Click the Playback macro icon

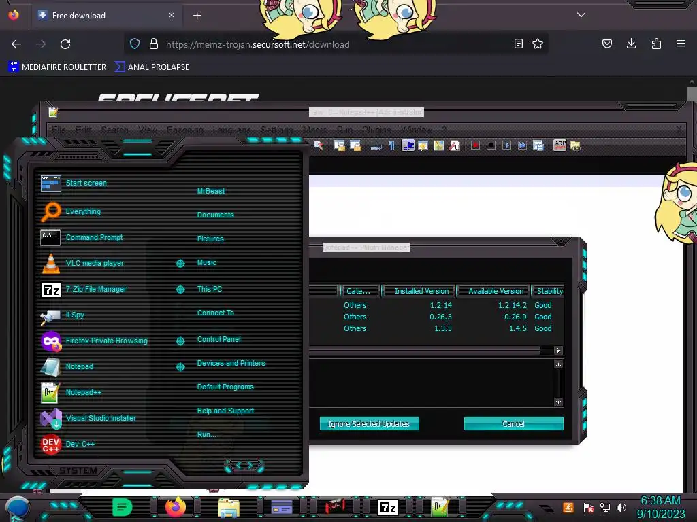[506, 145]
